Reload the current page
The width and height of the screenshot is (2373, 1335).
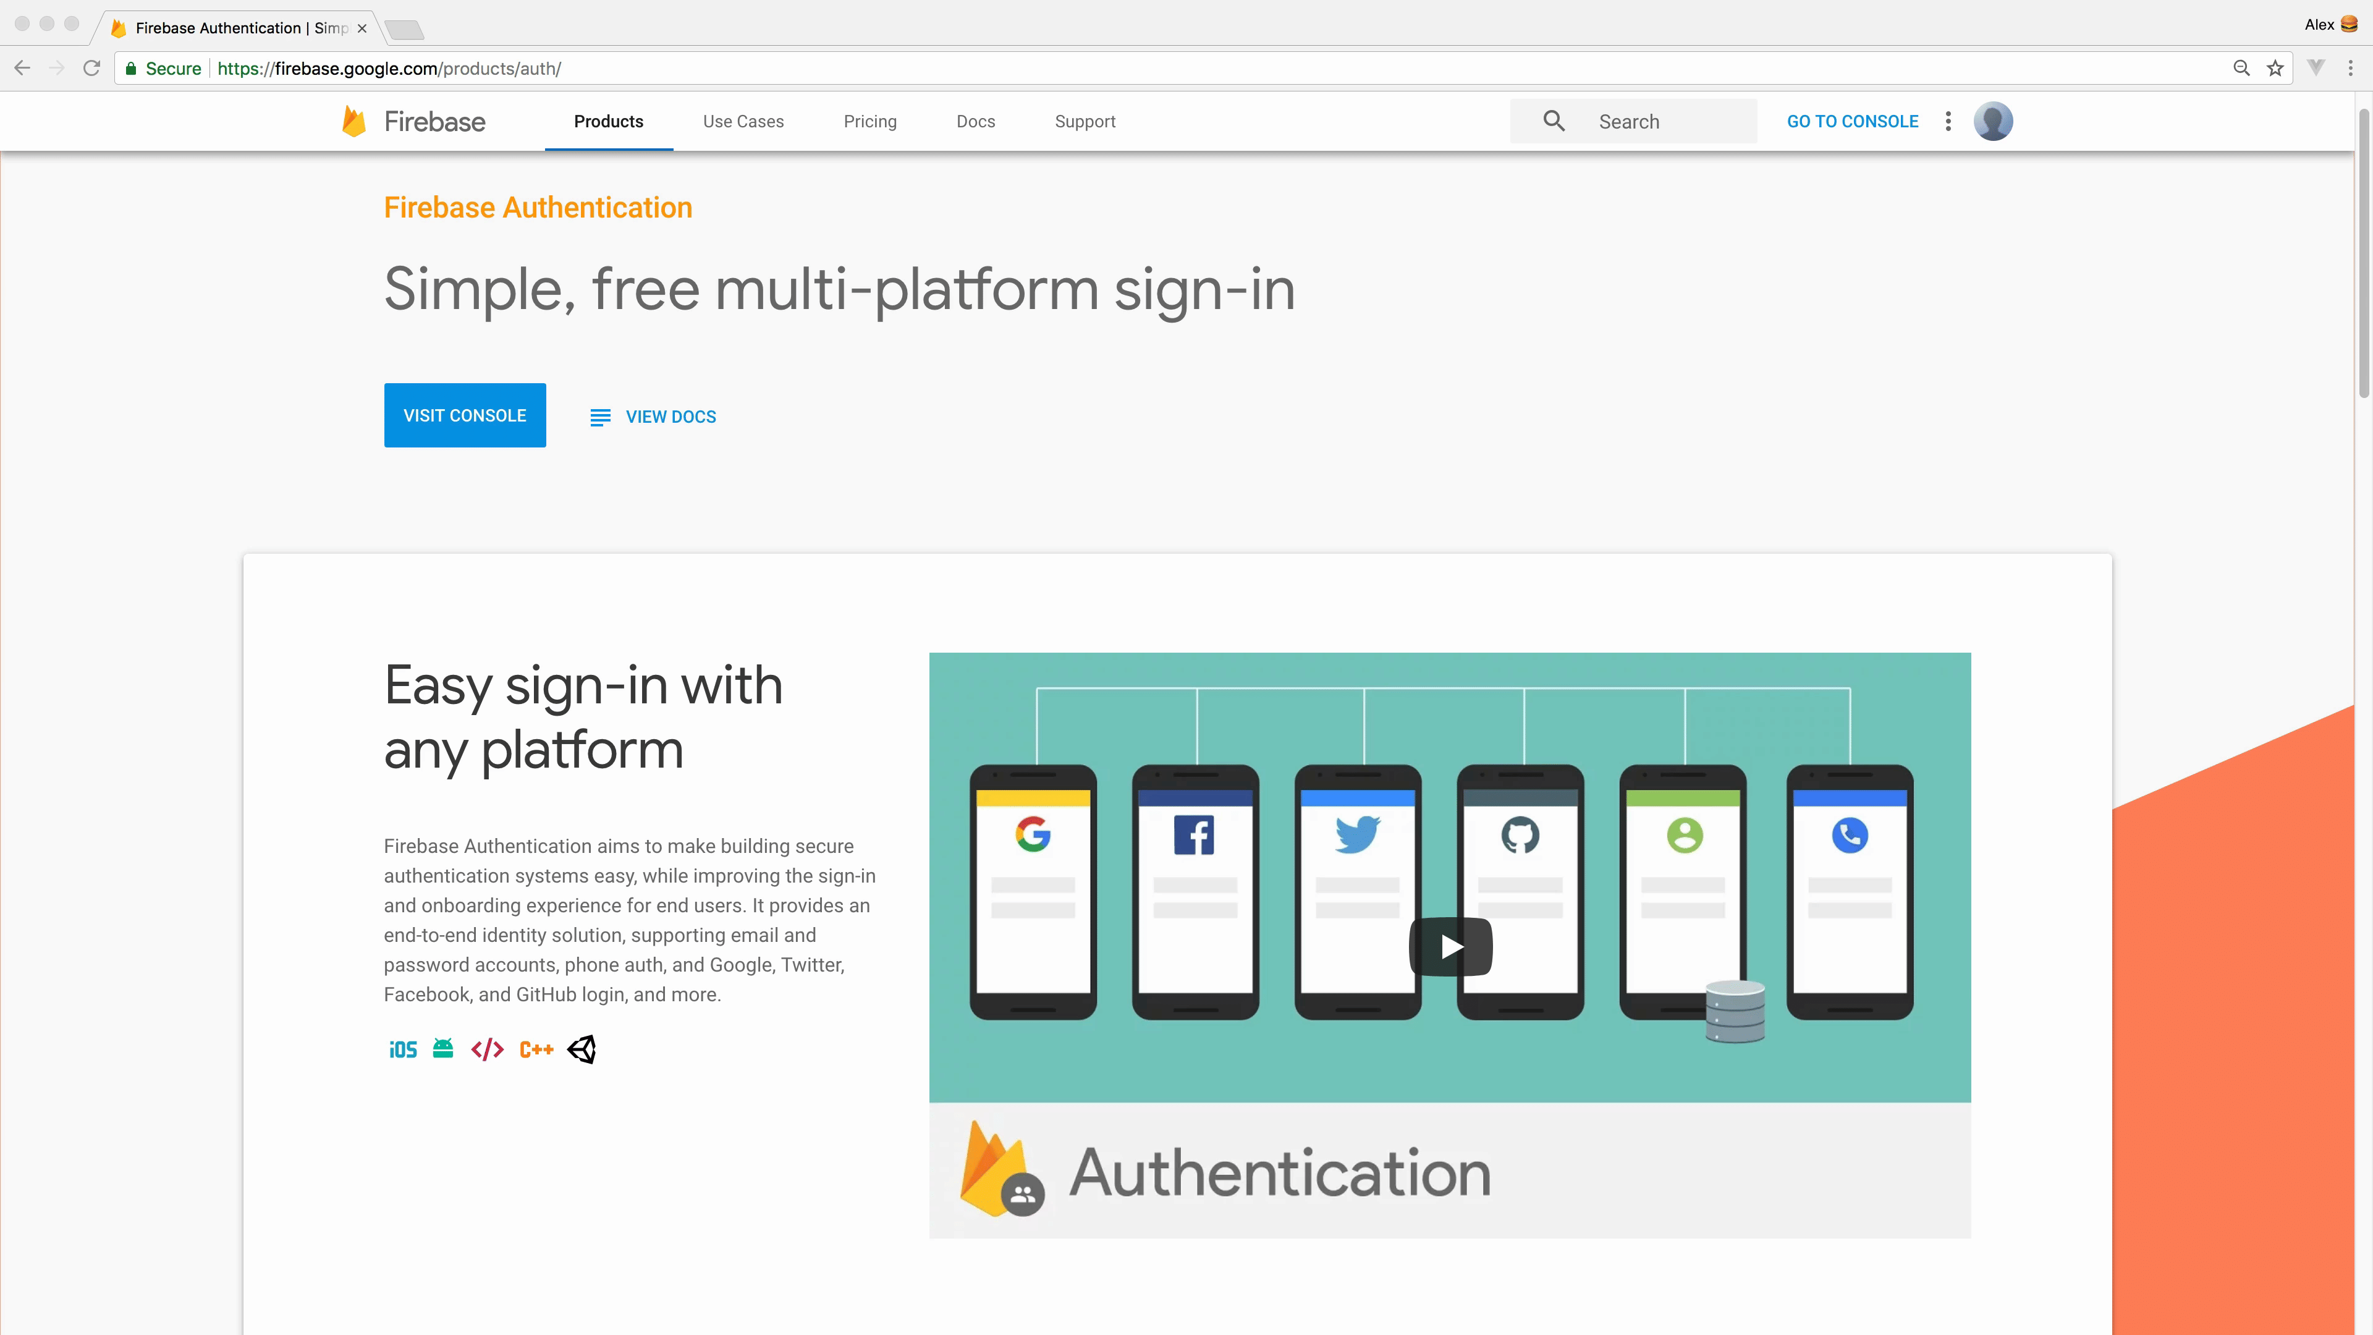[91, 68]
